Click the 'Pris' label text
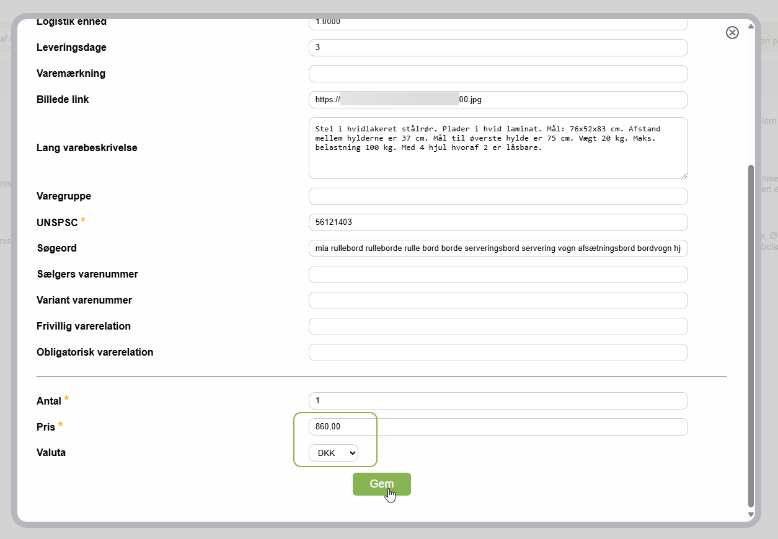The image size is (778, 539). click(x=46, y=427)
